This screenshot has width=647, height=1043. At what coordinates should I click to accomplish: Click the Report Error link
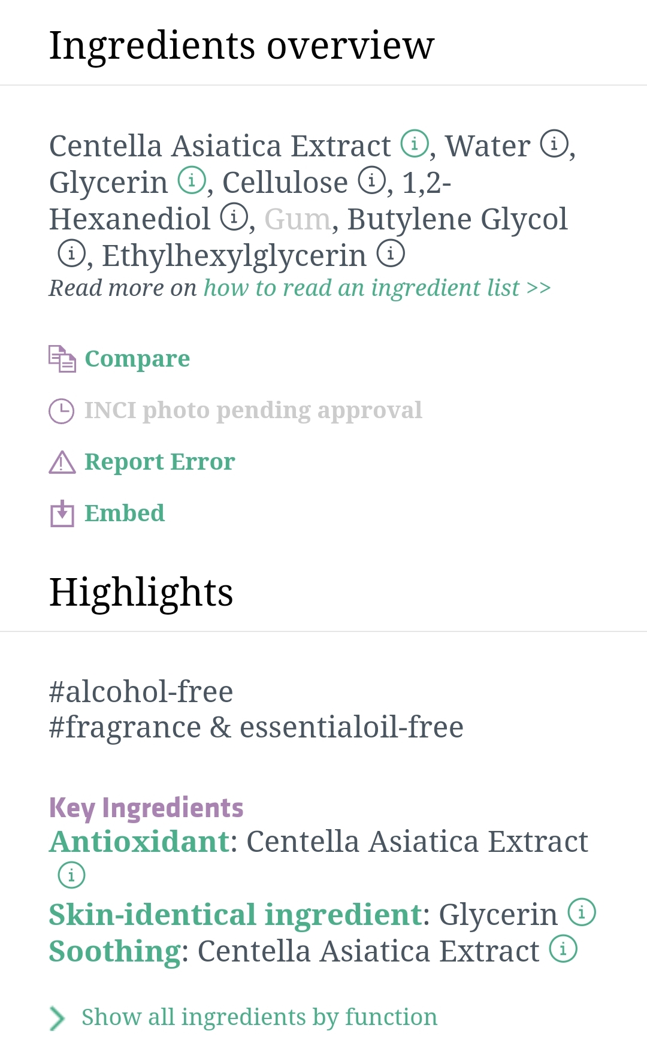pos(159,462)
